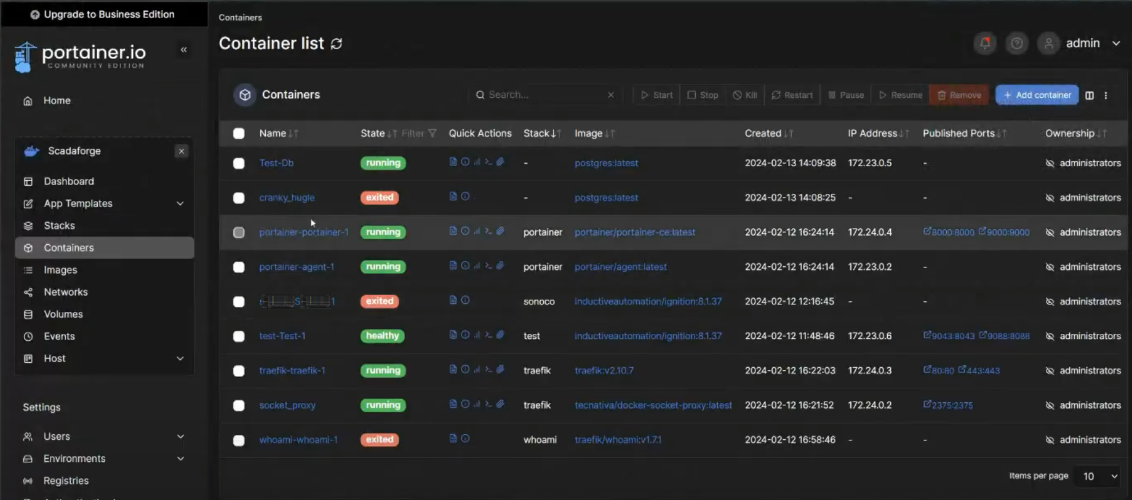Open table column visibility settings icon
1132x500 pixels.
point(1090,95)
